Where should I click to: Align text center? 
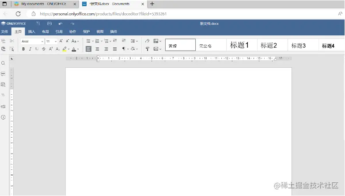coord(97,49)
